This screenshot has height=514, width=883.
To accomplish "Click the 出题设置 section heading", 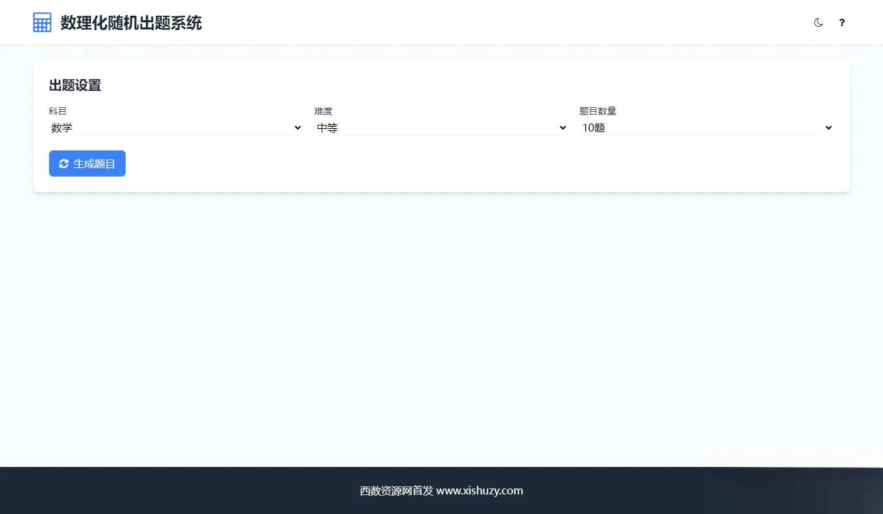I will pyautogui.click(x=74, y=85).
